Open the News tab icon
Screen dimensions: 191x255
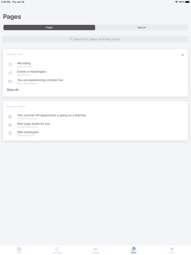19,249
